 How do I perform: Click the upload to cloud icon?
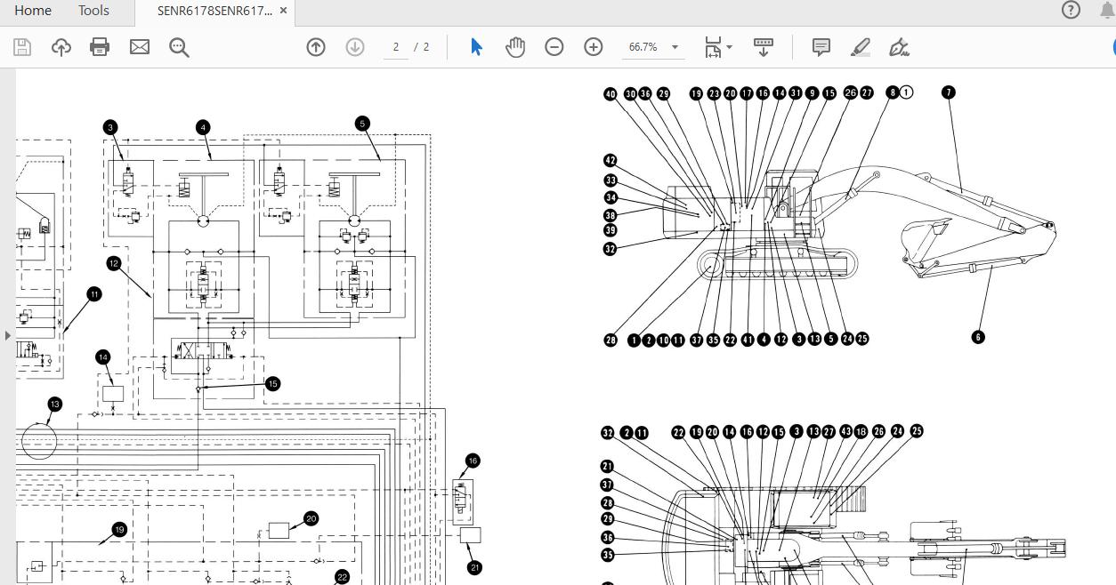61,47
